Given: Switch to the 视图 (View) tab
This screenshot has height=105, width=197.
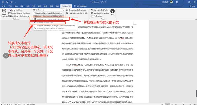Looking at the screenshot, I should (x=51, y=6).
